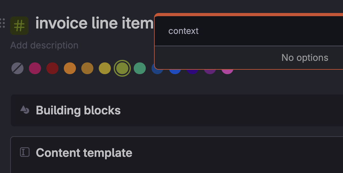The image size is (343, 173).
Task: Click the selected olive green swatch
Action: click(x=123, y=68)
